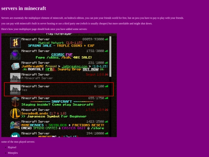
Task: Click the '1423/2500' player count
Action: (95, 121)
